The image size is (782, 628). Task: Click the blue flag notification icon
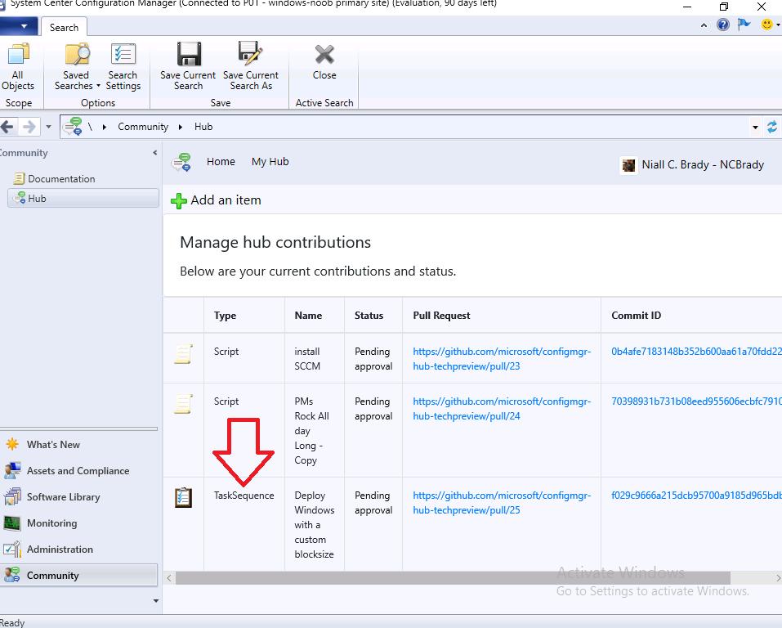coord(744,24)
